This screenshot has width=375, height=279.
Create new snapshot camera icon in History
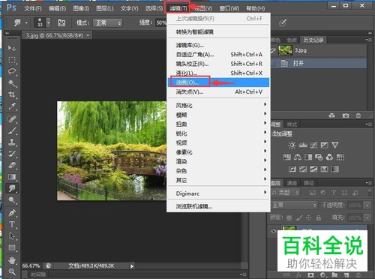[346, 115]
